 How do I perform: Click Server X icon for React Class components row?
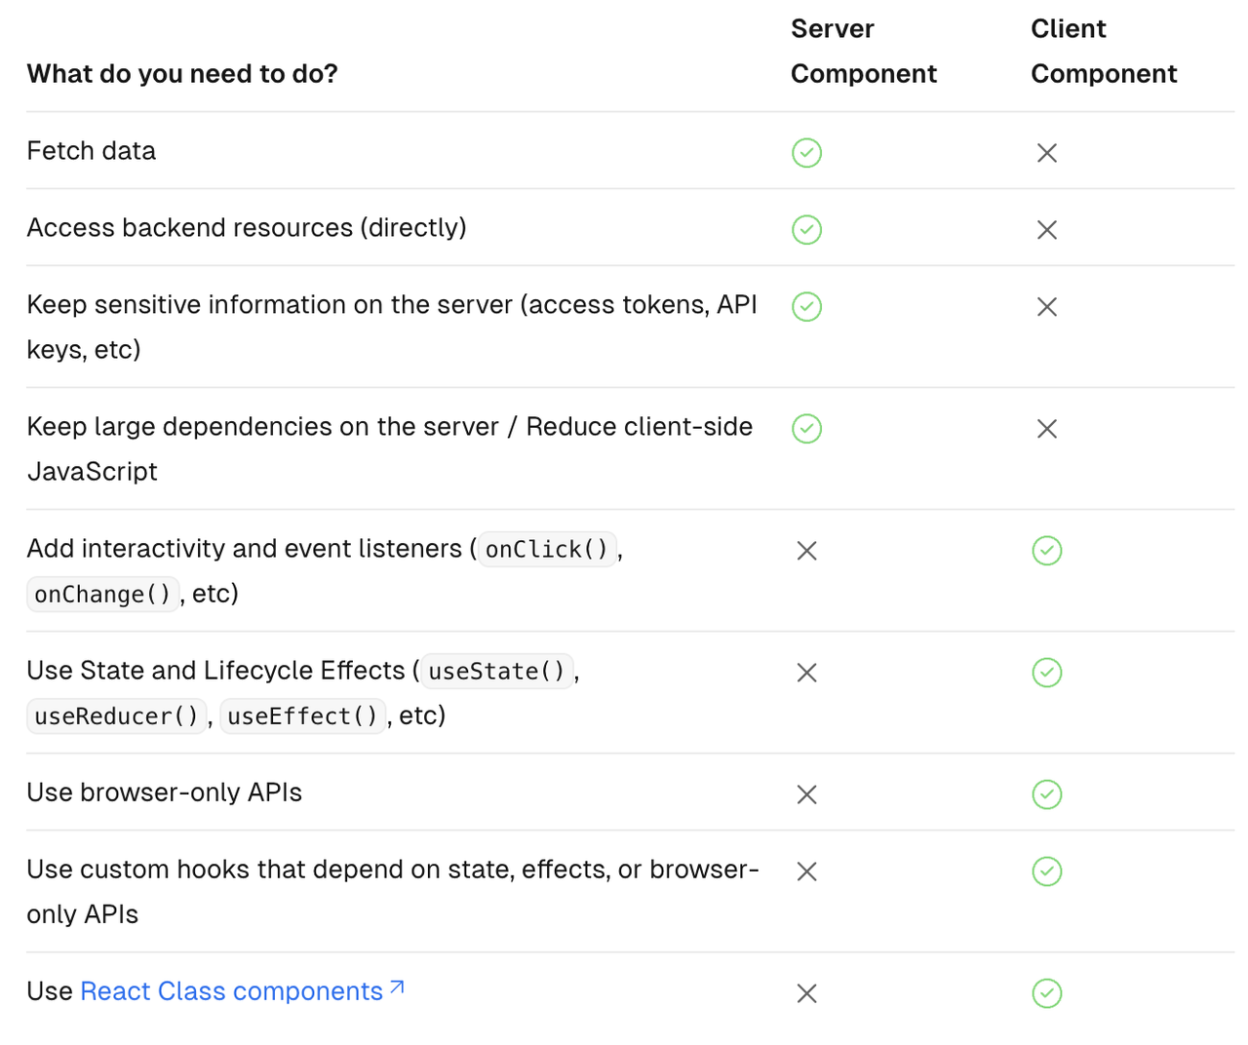pos(806,993)
